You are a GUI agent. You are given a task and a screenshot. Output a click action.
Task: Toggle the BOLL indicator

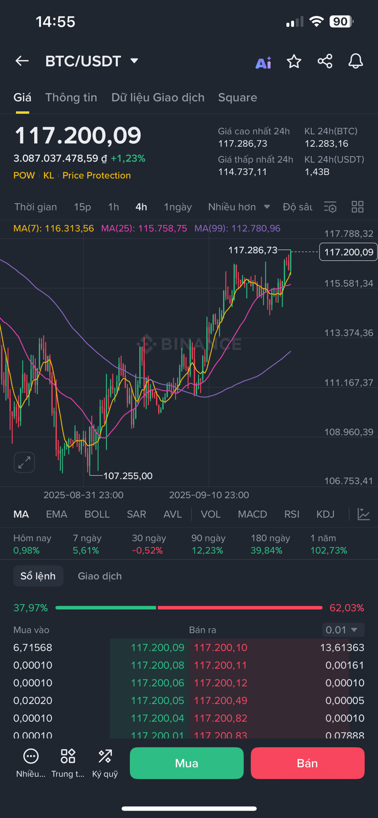(x=97, y=514)
